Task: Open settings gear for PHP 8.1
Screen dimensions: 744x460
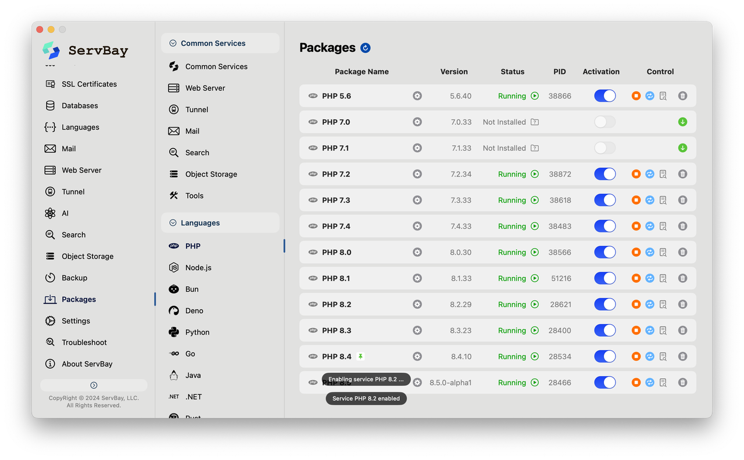Action: [x=417, y=278]
